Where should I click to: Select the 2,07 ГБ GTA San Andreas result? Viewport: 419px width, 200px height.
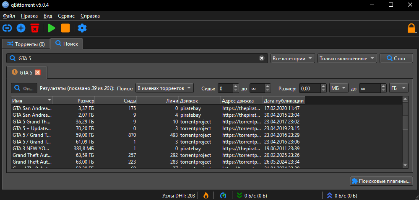[x=158, y=115]
